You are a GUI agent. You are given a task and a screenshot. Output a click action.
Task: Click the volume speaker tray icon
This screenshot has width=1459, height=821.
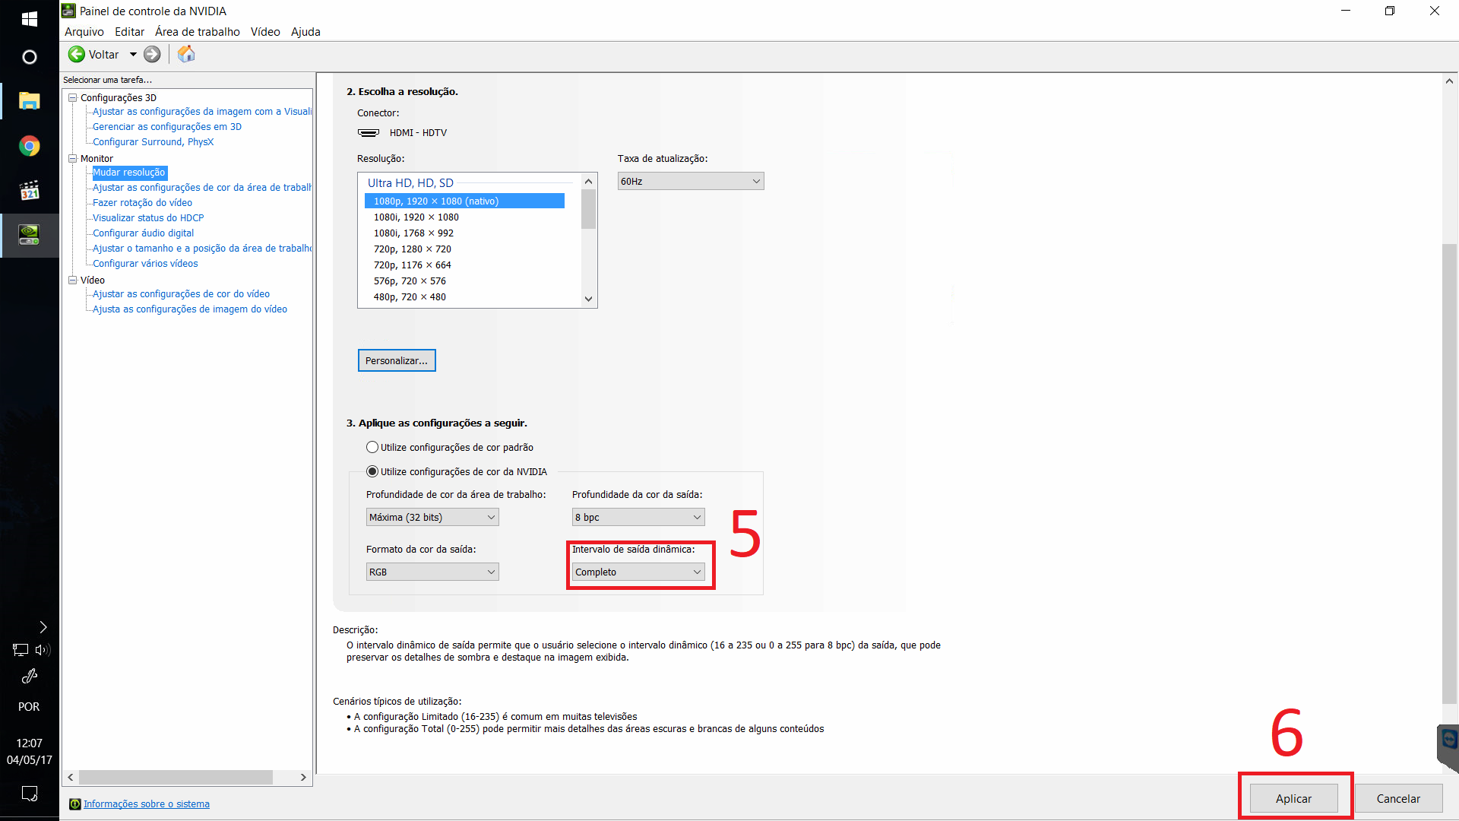(x=43, y=650)
